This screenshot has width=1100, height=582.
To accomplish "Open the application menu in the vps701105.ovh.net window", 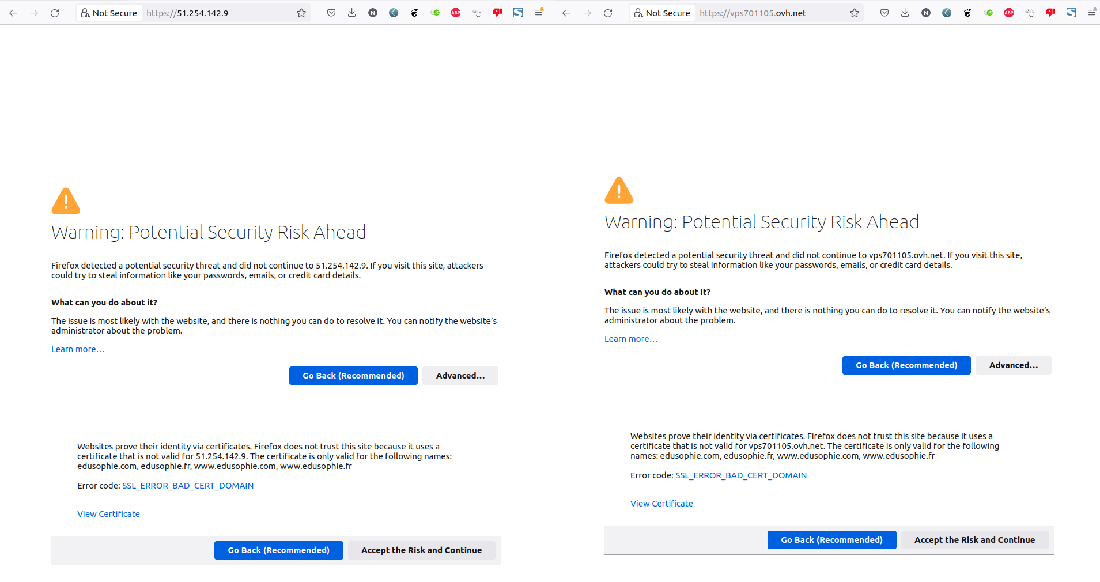I will point(1092,13).
